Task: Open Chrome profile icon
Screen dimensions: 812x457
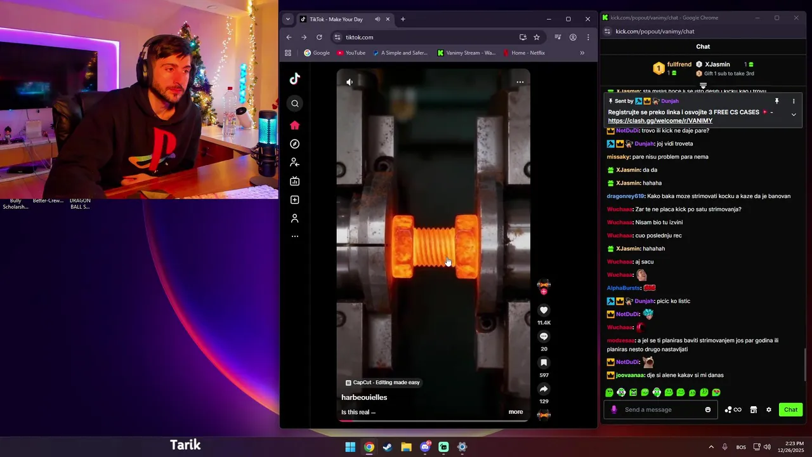Action: point(573,37)
